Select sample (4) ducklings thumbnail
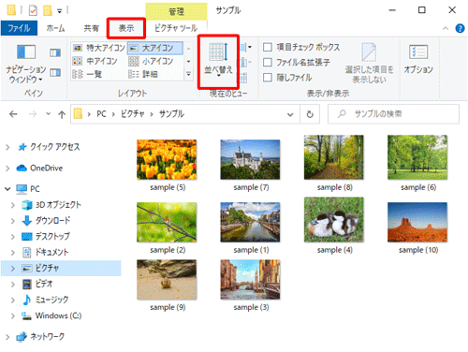The width and height of the screenshot is (468, 352). click(x=334, y=220)
